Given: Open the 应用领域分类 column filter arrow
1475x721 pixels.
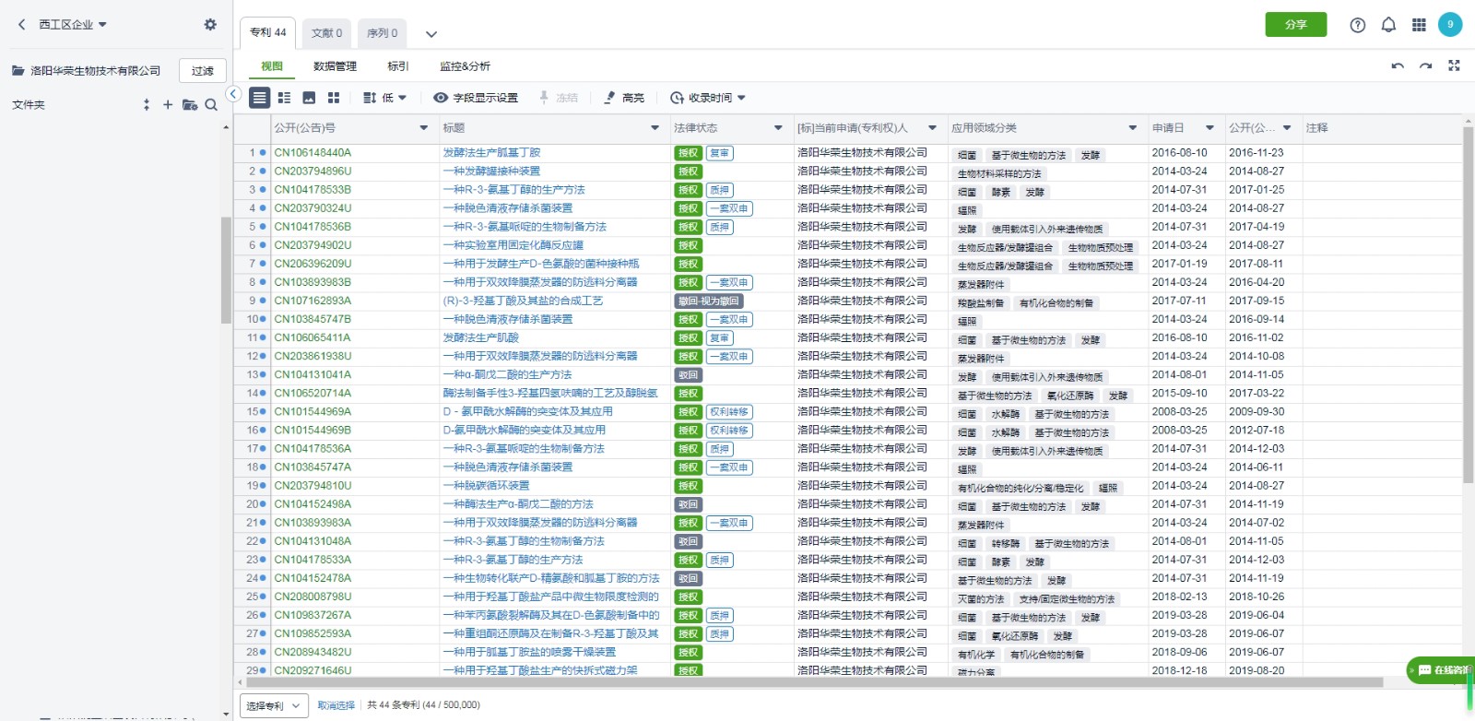Looking at the screenshot, I should [1133, 128].
